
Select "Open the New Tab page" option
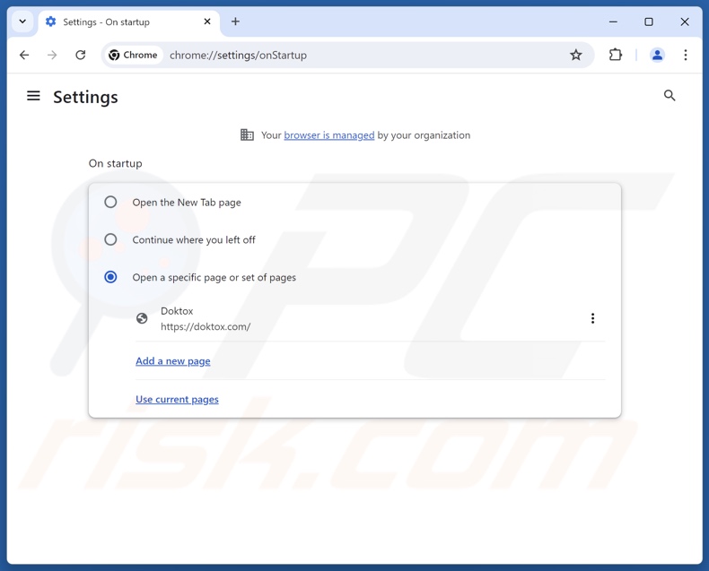110,203
